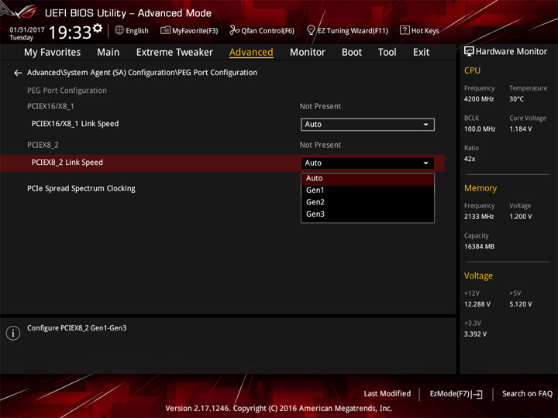Launch EZ Tuning Wizard(F11)
Screen dimensions: 558x418
click(346, 31)
